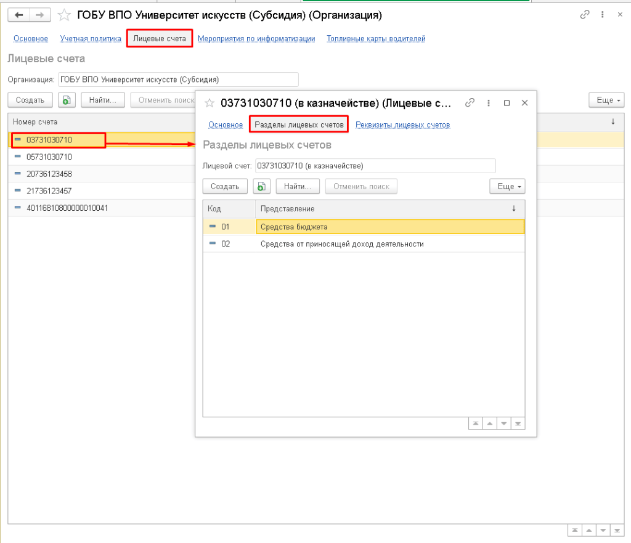Select row 02 Средства от приносящей доход деятельности

[342, 244]
